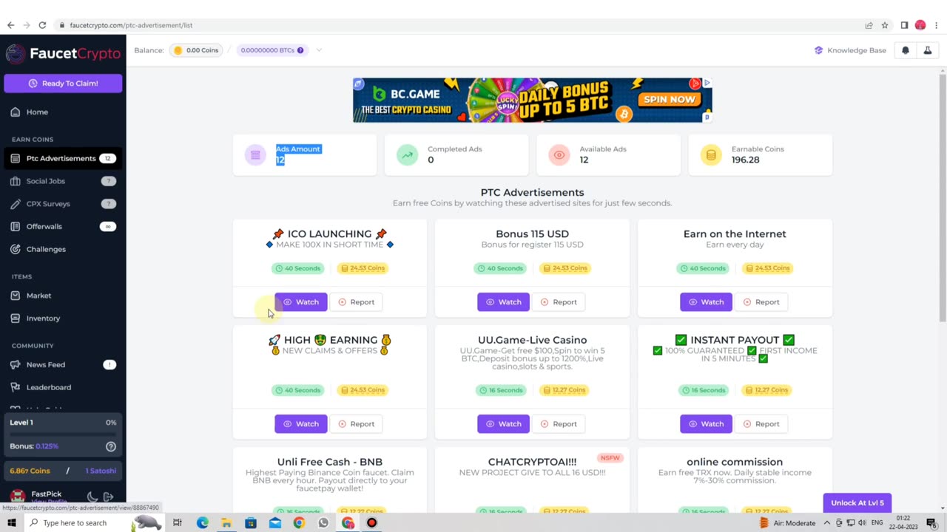Open Offerwalls in sidebar
947x532 pixels.
tap(62, 227)
